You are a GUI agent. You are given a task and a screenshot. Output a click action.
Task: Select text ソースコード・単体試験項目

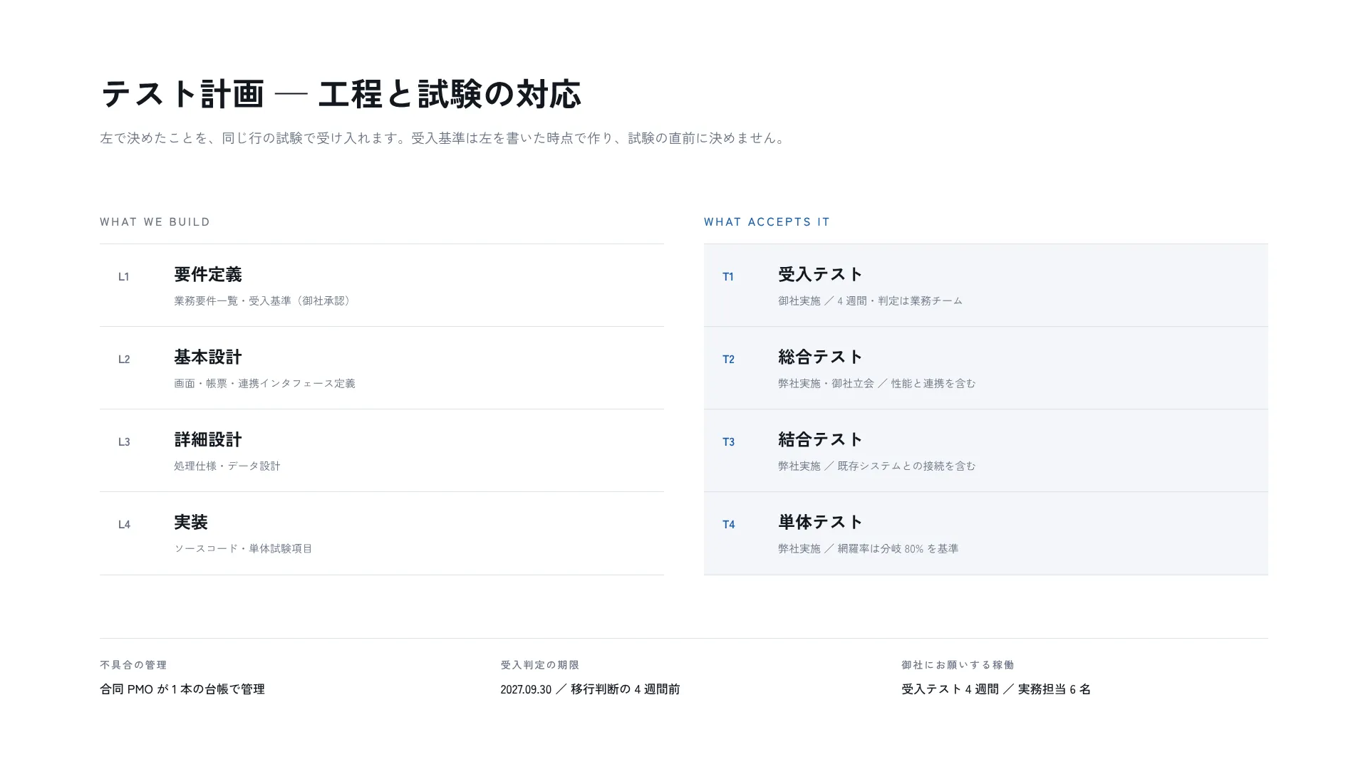tap(244, 549)
